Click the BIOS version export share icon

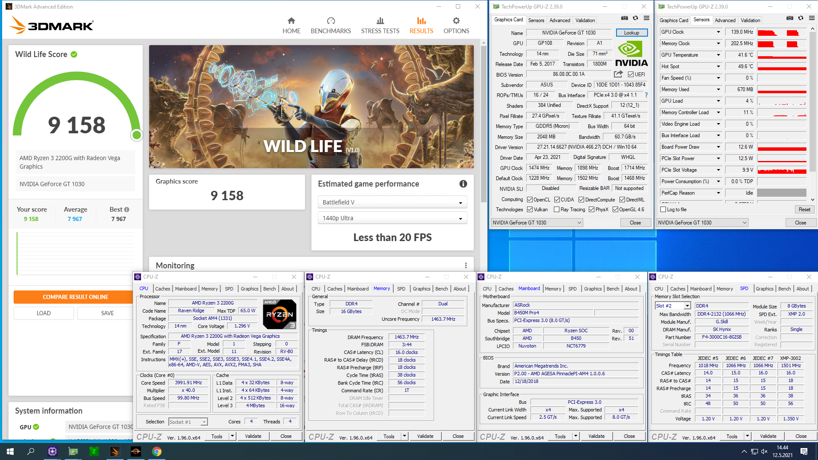618,74
